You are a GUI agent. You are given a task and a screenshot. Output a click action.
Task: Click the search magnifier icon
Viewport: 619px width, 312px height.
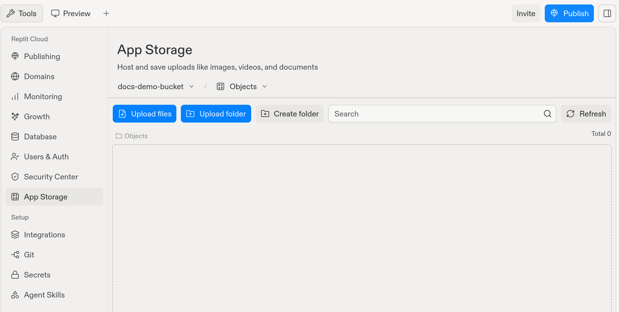tap(547, 114)
